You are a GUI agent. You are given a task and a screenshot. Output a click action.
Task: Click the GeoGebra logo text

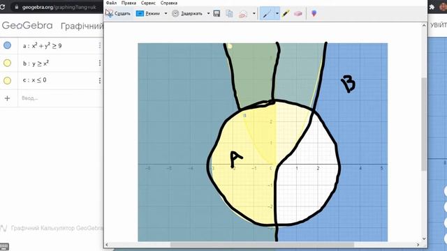(27, 26)
